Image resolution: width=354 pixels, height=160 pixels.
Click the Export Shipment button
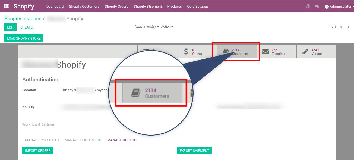[x=194, y=150]
